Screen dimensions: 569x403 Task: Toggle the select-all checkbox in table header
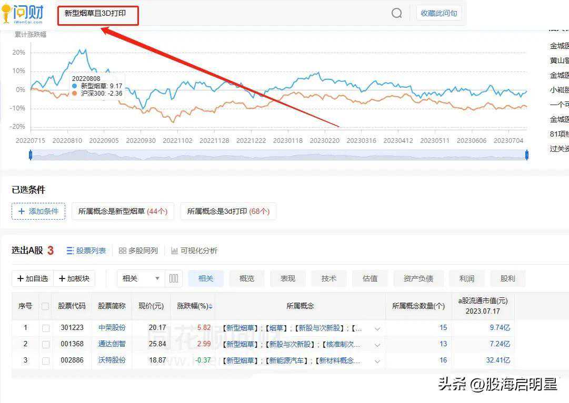(45, 306)
